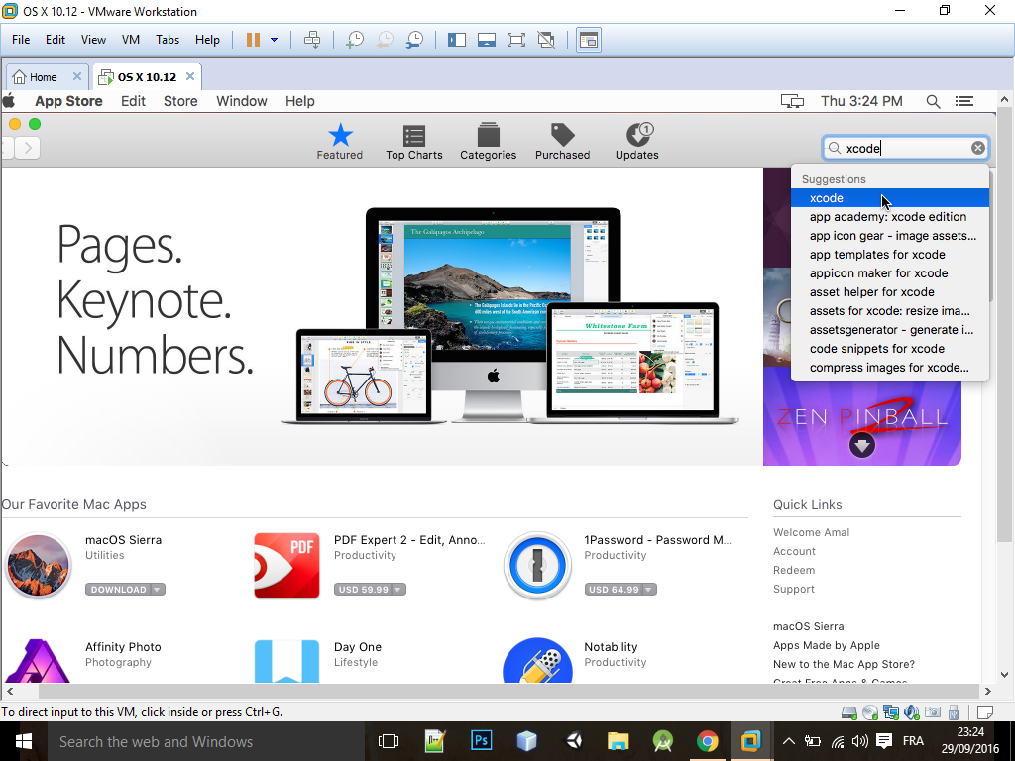Send Ctrl+Alt+Del to the VM
The height and width of the screenshot is (761, 1015).
[312, 40]
